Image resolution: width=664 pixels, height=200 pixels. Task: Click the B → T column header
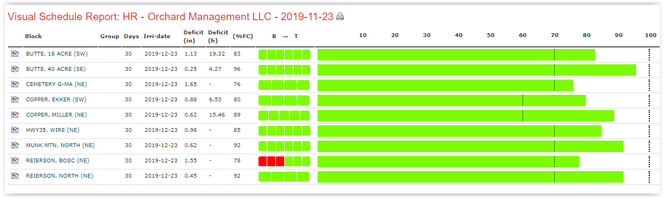point(285,37)
